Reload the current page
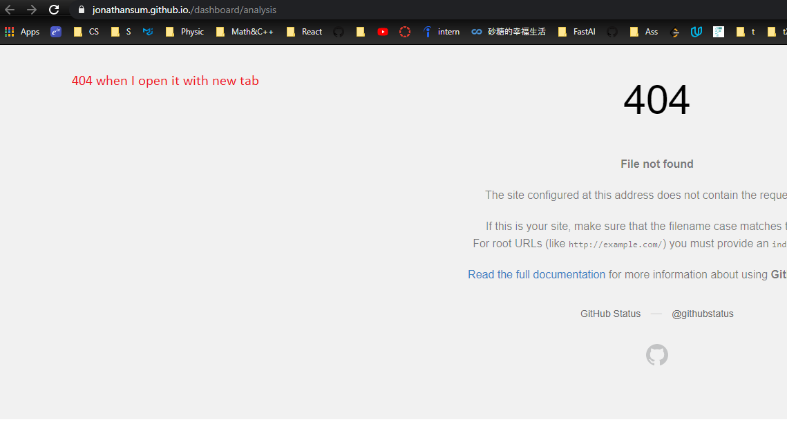The width and height of the screenshot is (787, 422). (54, 10)
